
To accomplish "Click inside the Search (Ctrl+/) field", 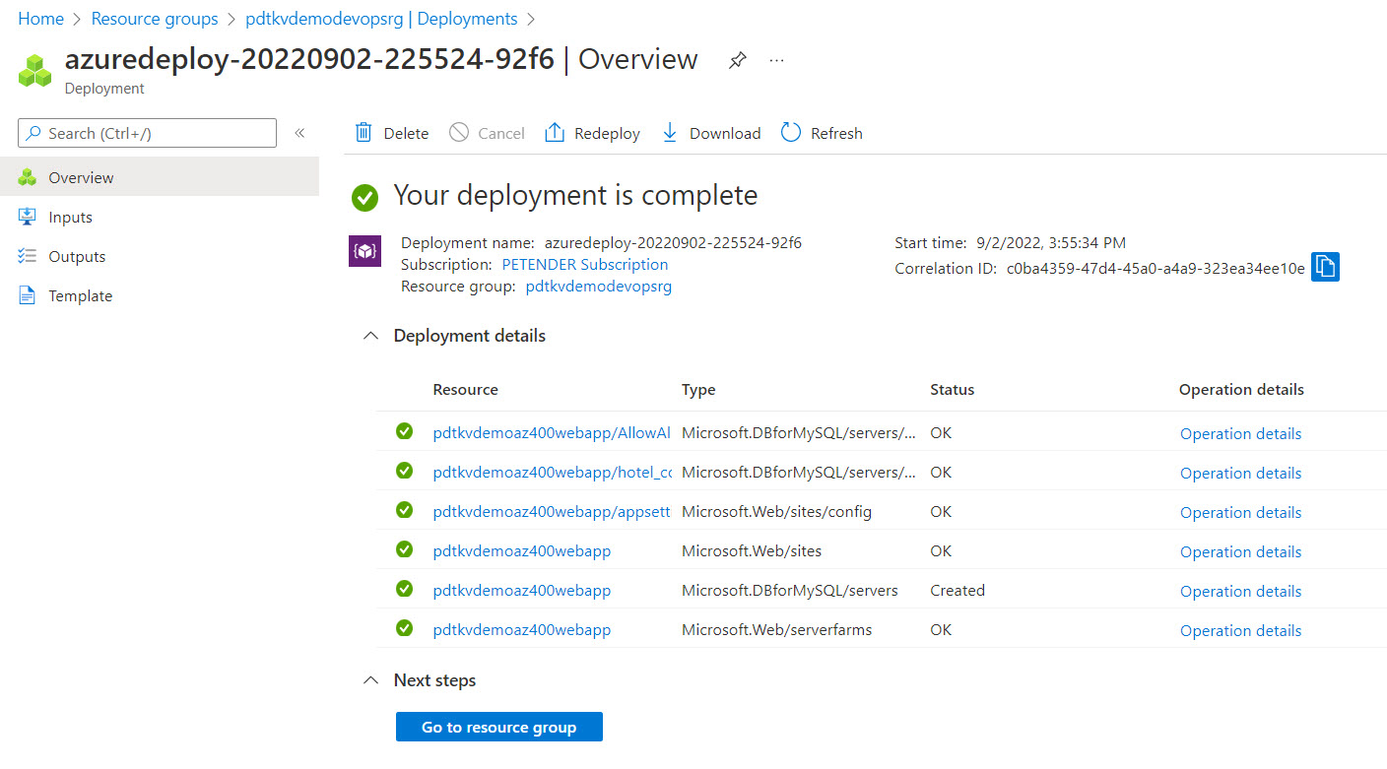I will (x=148, y=132).
